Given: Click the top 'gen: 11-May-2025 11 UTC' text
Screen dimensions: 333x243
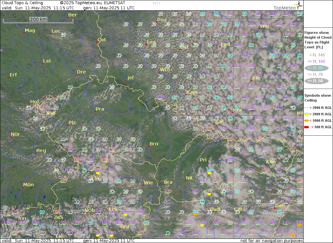Looking at the screenshot, I should click(x=109, y=8).
